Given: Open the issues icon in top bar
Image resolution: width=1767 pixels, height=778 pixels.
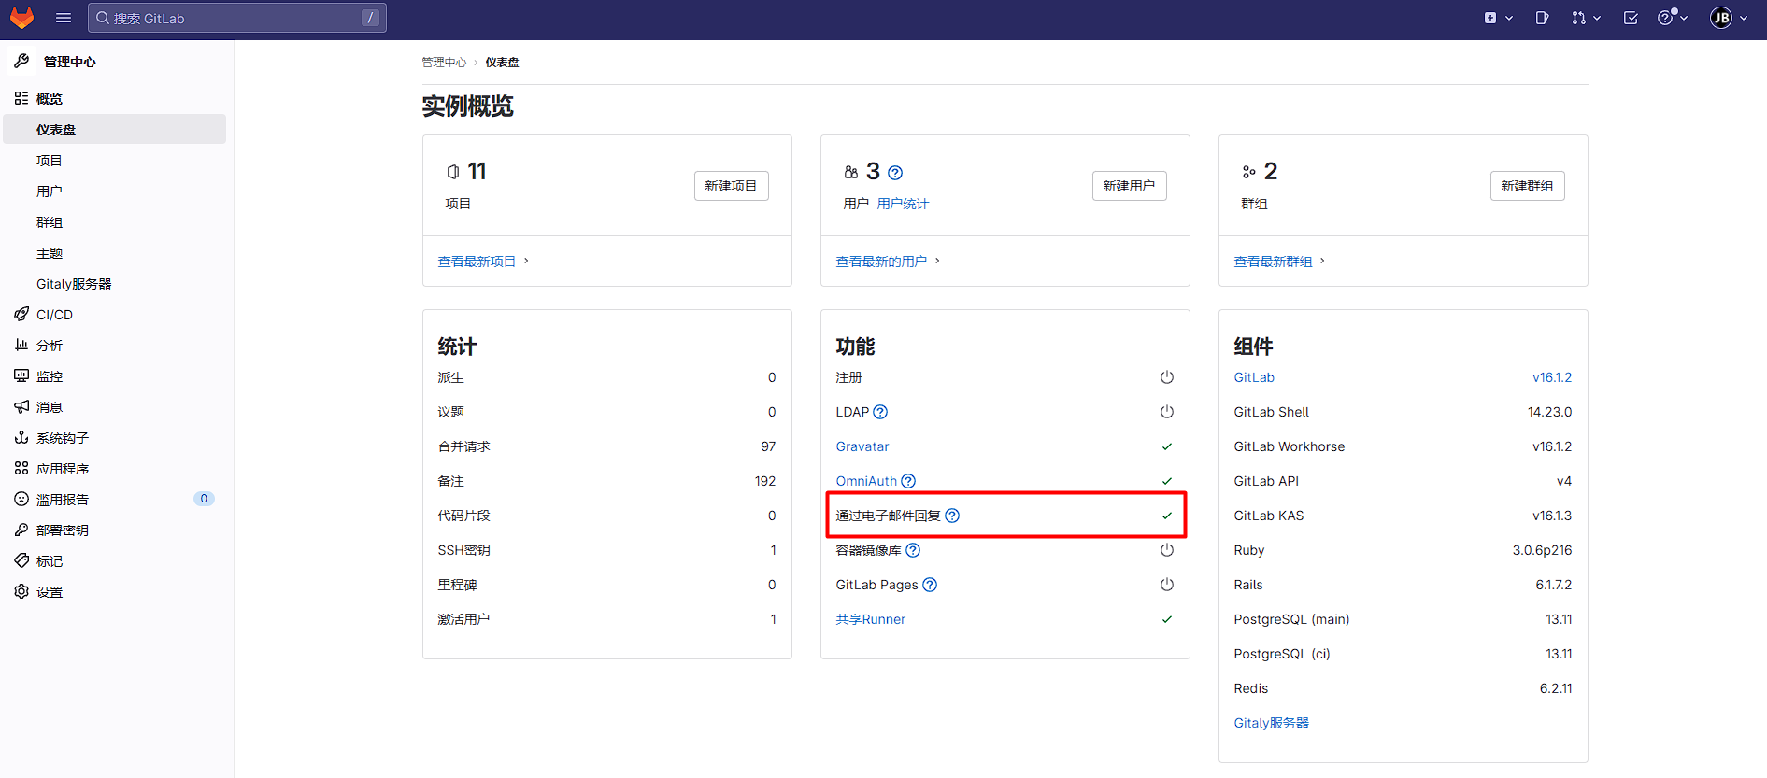Looking at the screenshot, I should click(1543, 18).
